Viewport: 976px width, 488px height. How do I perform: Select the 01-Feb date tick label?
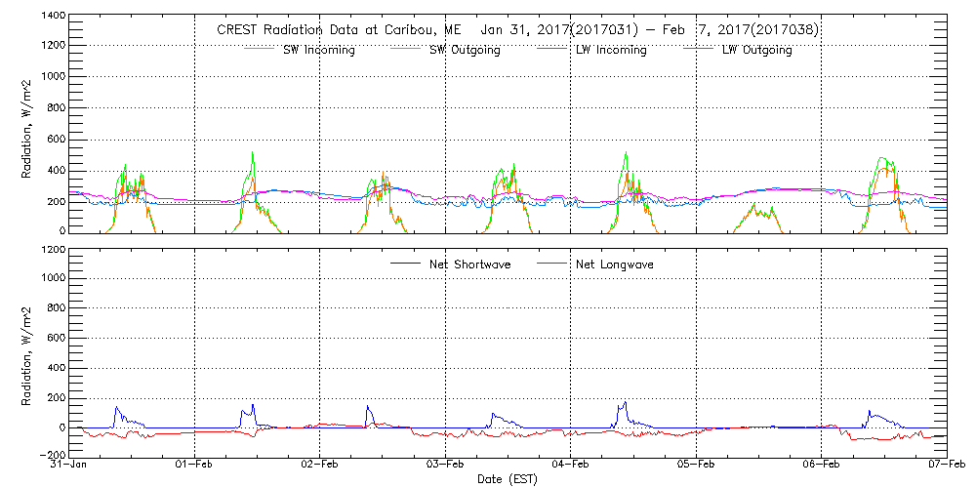pos(195,466)
